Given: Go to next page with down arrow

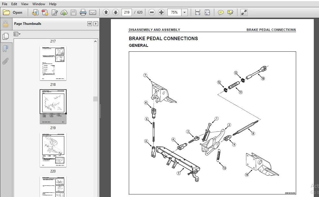Looking at the screenshot, I should tap(115, 12).
